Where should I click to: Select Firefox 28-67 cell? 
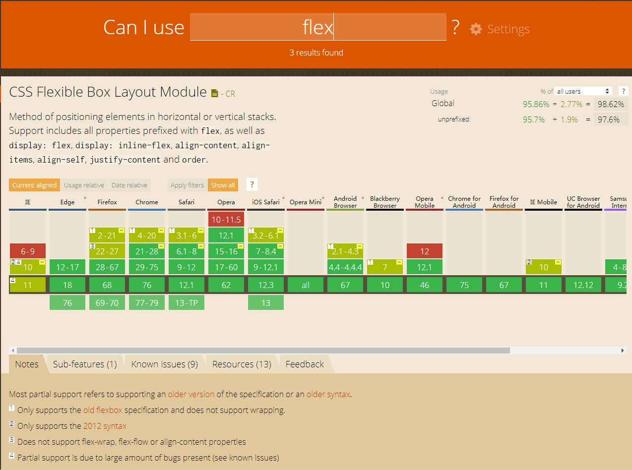[107, 267]
